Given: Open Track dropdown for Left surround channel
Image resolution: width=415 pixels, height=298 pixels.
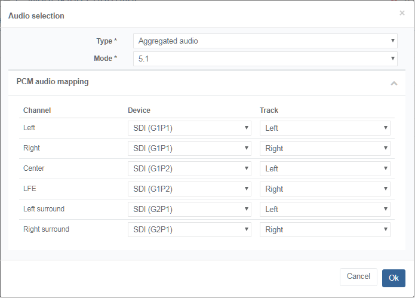Looking at the screenshot, I should click(x=325, y=209).
